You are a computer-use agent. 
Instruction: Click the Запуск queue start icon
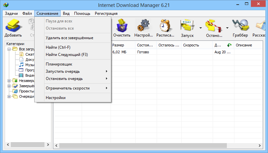point(187,28)
